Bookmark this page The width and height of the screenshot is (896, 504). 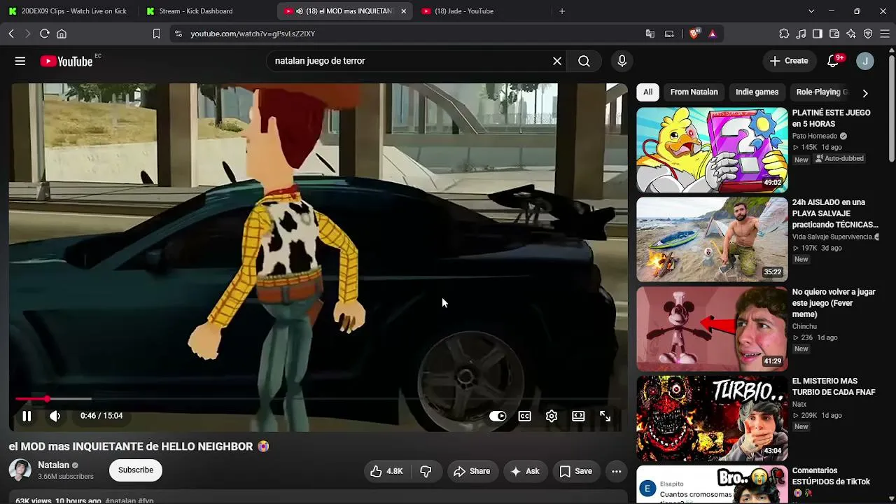point(157,34)
